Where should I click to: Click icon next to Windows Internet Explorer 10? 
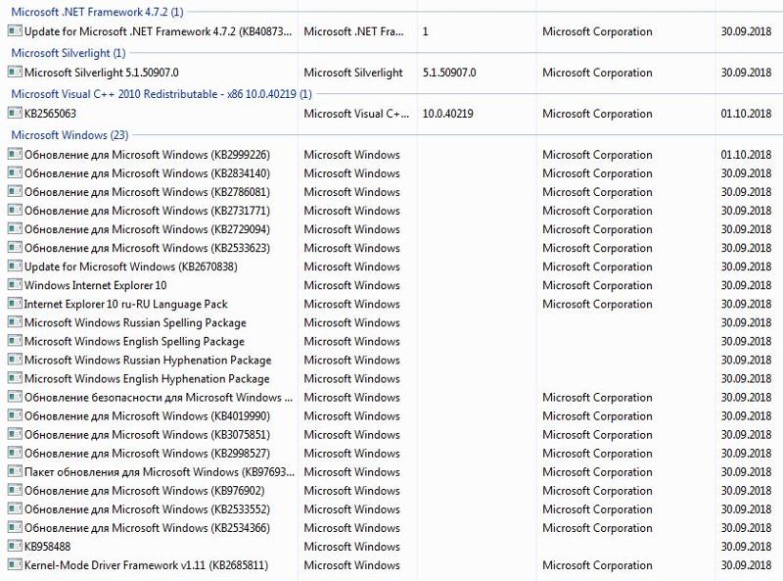click(x=15, y=285)
